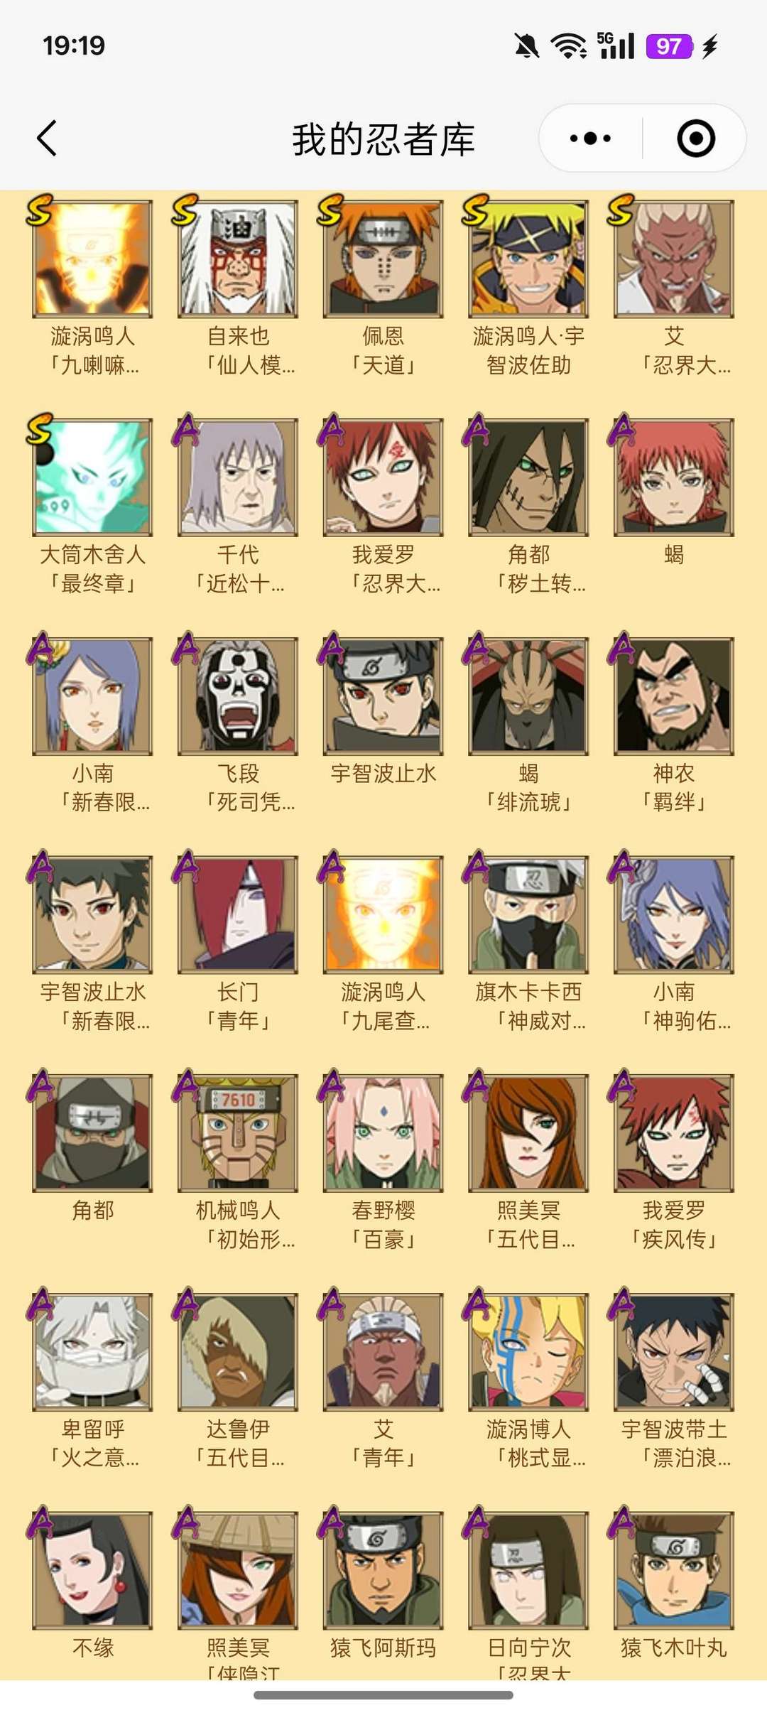The image size is (767, 1715).
Task: Select 机械鸣人「初始形…」portrait
Action: [238, 1133]
